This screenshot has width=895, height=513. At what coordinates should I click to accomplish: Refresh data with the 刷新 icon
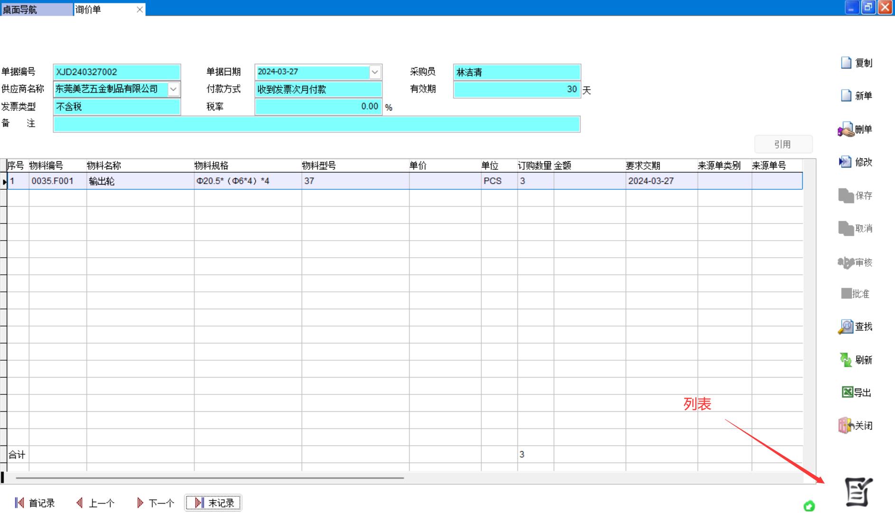pyautogui.click(x=846, y=360)
